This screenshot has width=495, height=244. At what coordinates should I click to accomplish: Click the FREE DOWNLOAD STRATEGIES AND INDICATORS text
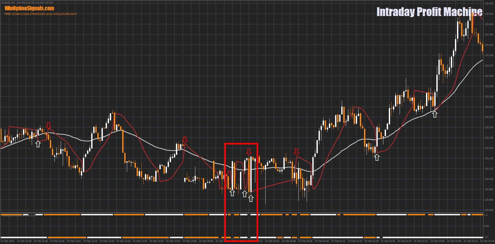(x=41, y=14)
